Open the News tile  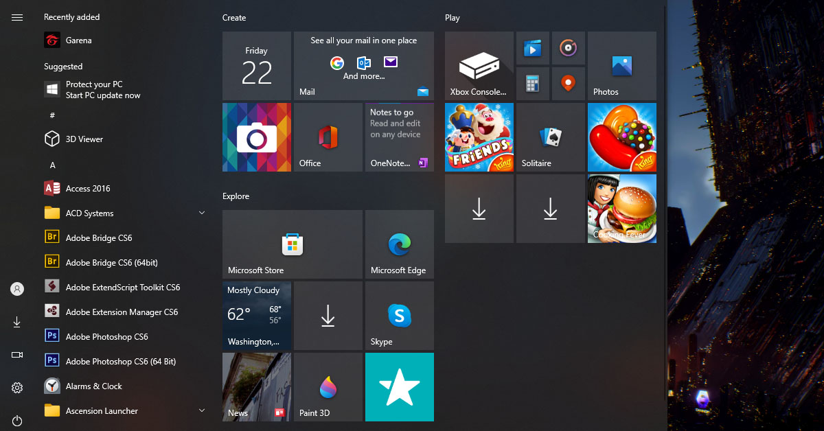pyautogui.click(x=257, y=387)
